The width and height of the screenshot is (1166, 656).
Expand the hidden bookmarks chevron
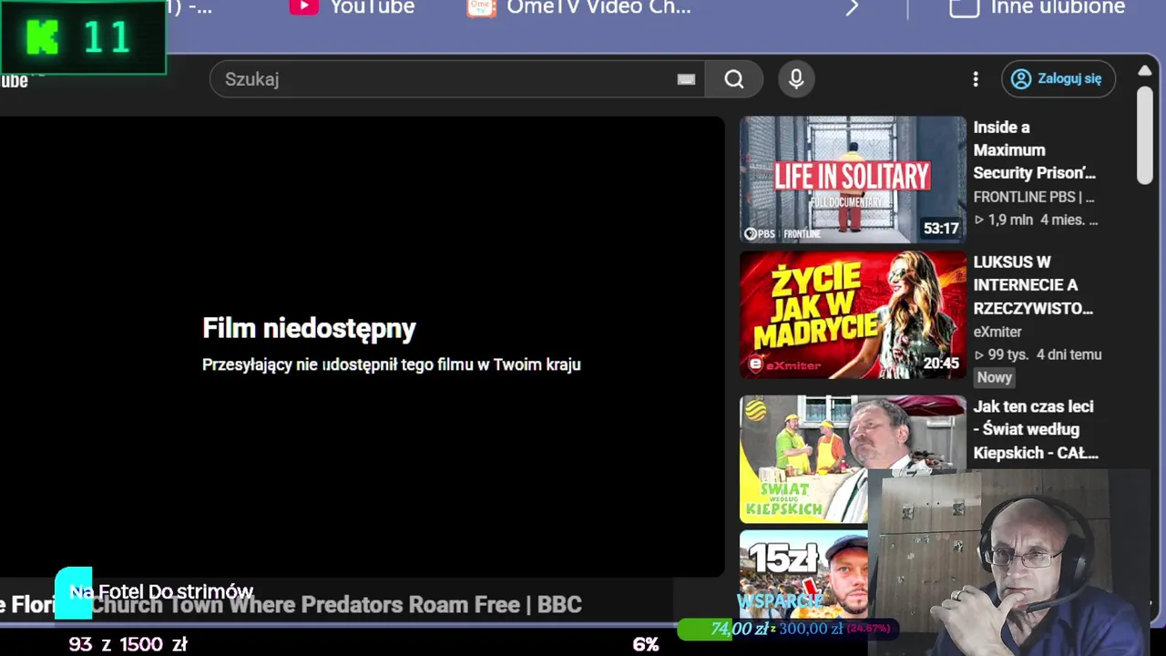coord(852,8)
